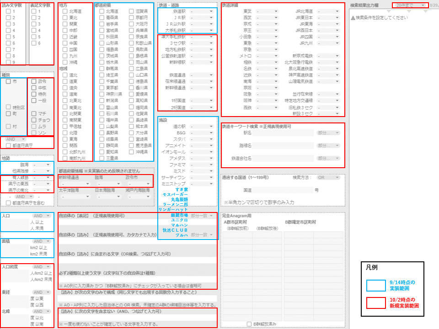Open the match-type dropdown beside 駅名

tap(328, 133)
